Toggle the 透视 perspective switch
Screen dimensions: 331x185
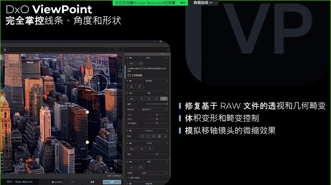pos(131,93)
